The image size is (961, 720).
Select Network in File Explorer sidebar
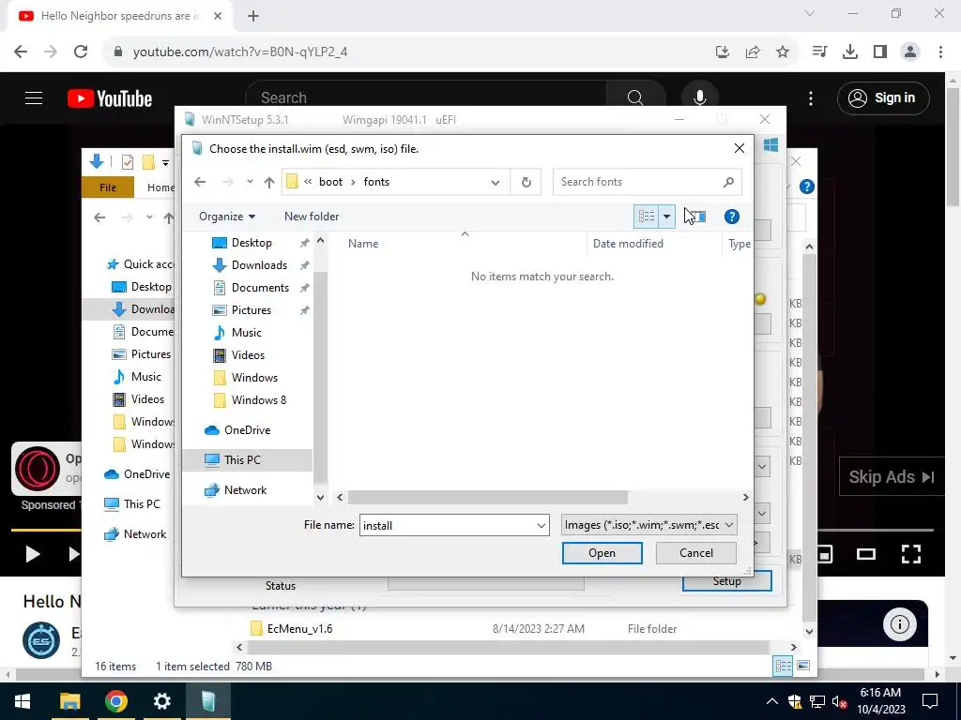tap(145, 533)
